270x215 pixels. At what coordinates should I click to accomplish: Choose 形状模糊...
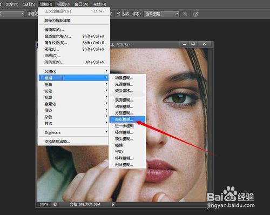tap(127, 165)
